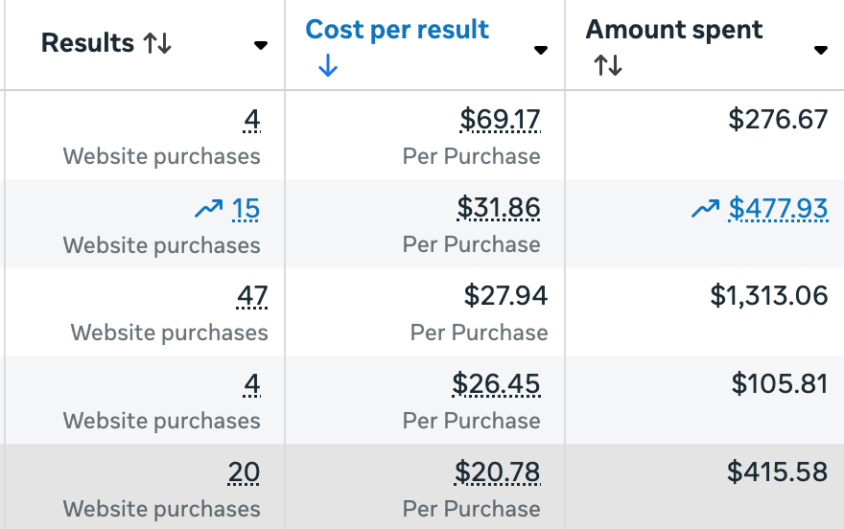Select the $1,313.06 amount spent cell
This screenshot has width=844, height=529.
(x=768, y=296)
